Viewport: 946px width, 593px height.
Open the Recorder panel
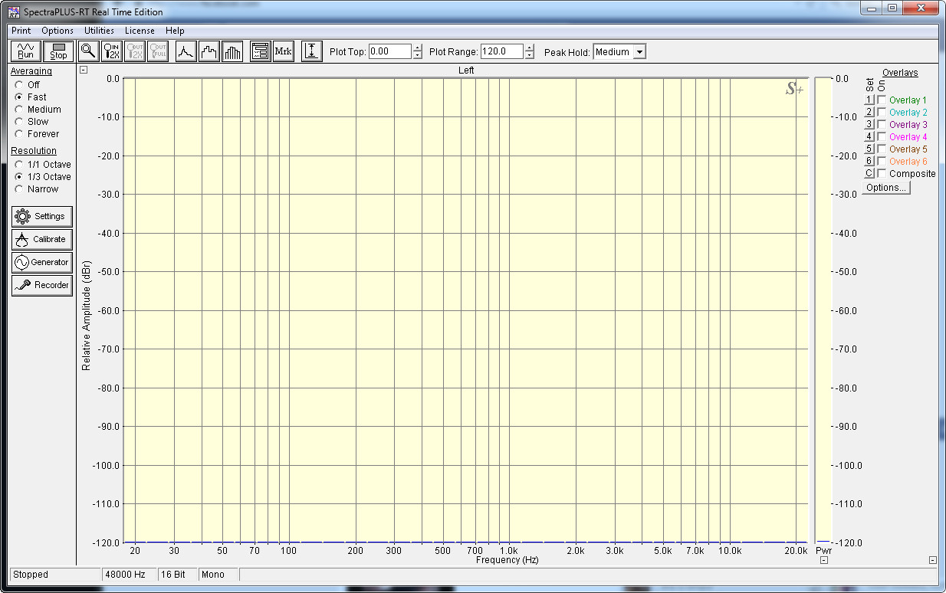[x=42, y=285]
